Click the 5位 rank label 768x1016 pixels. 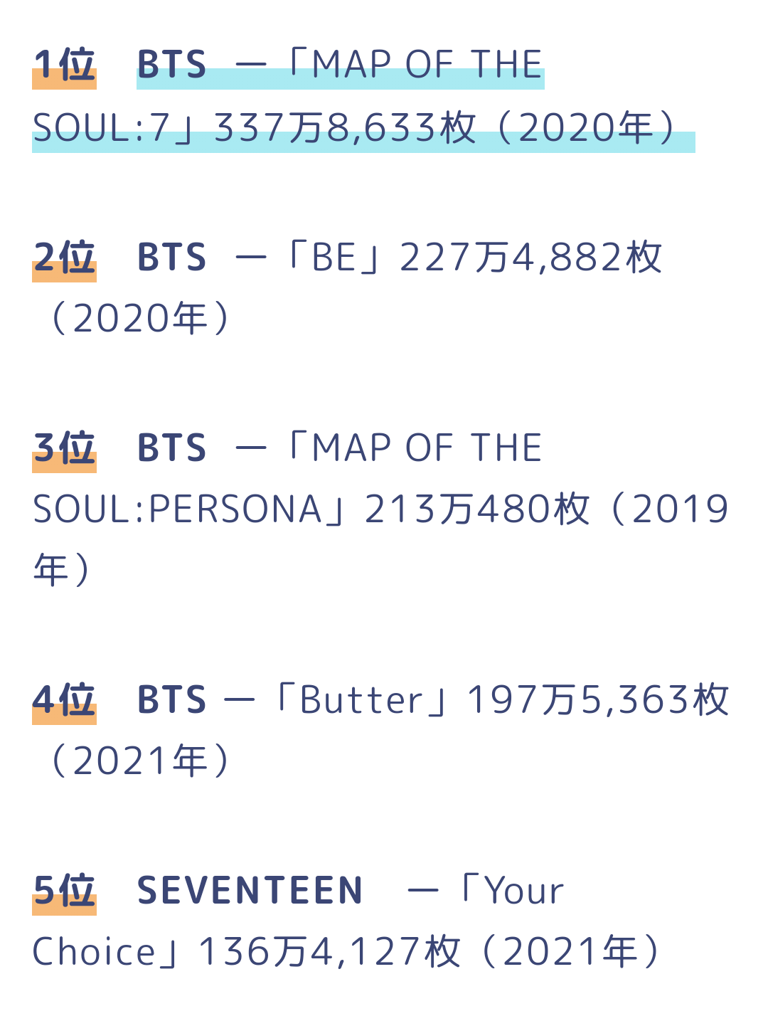64,891
